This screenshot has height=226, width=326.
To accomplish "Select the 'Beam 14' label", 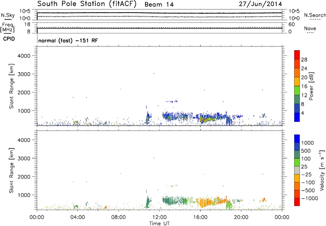I will click(159, 4).
